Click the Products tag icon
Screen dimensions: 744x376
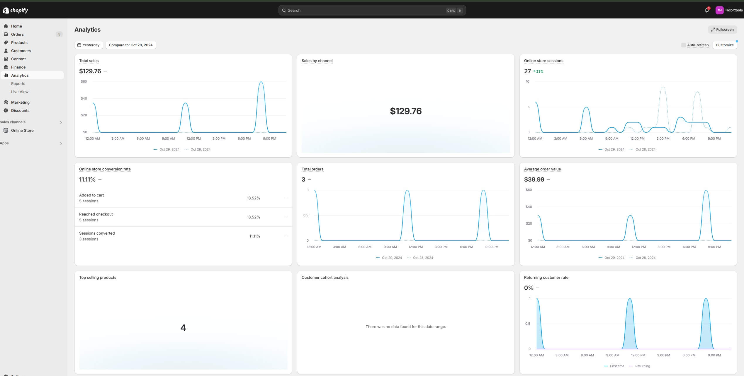[6, 42]
